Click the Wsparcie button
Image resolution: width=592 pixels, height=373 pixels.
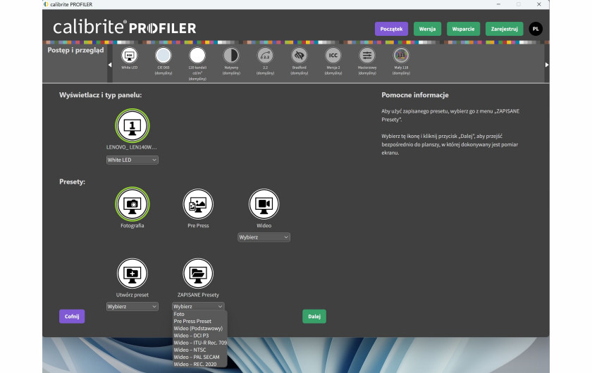[x=463, y=29]
